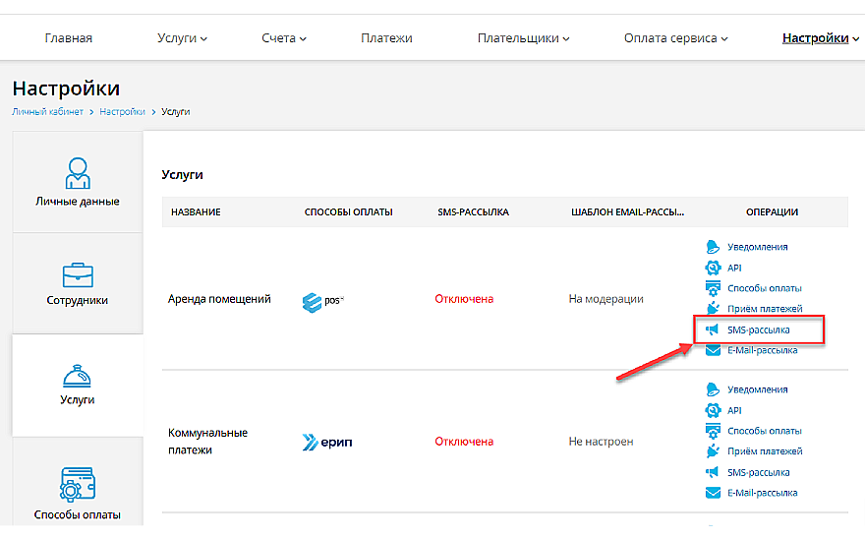
Task: Open Способы оплаты link for Аренда помещений
Action: click(x=764, y=288)
